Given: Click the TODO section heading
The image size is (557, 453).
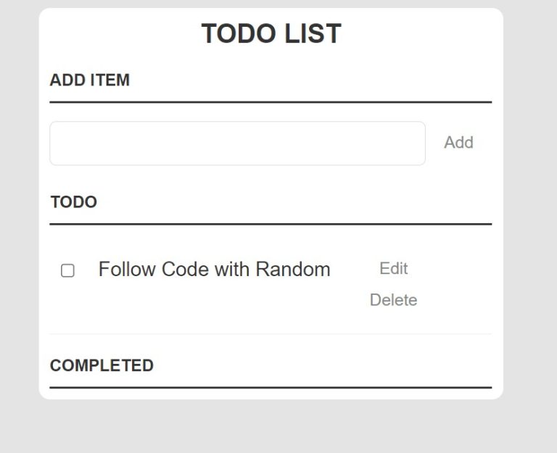Looking at the screenshot, I should coord(73,202).
